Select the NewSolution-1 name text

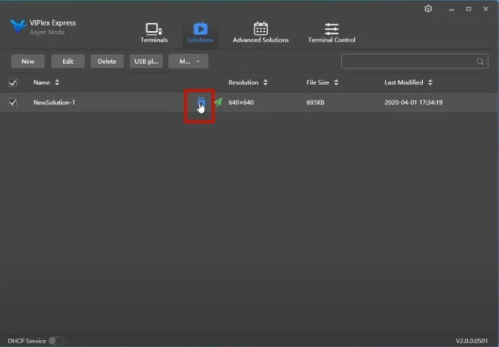pyautogui.click(x=54, y=102)
